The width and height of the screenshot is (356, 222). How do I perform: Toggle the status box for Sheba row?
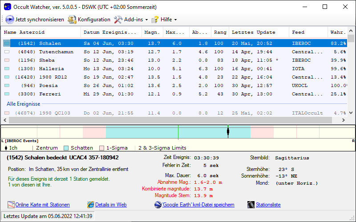tap(7, 60)
